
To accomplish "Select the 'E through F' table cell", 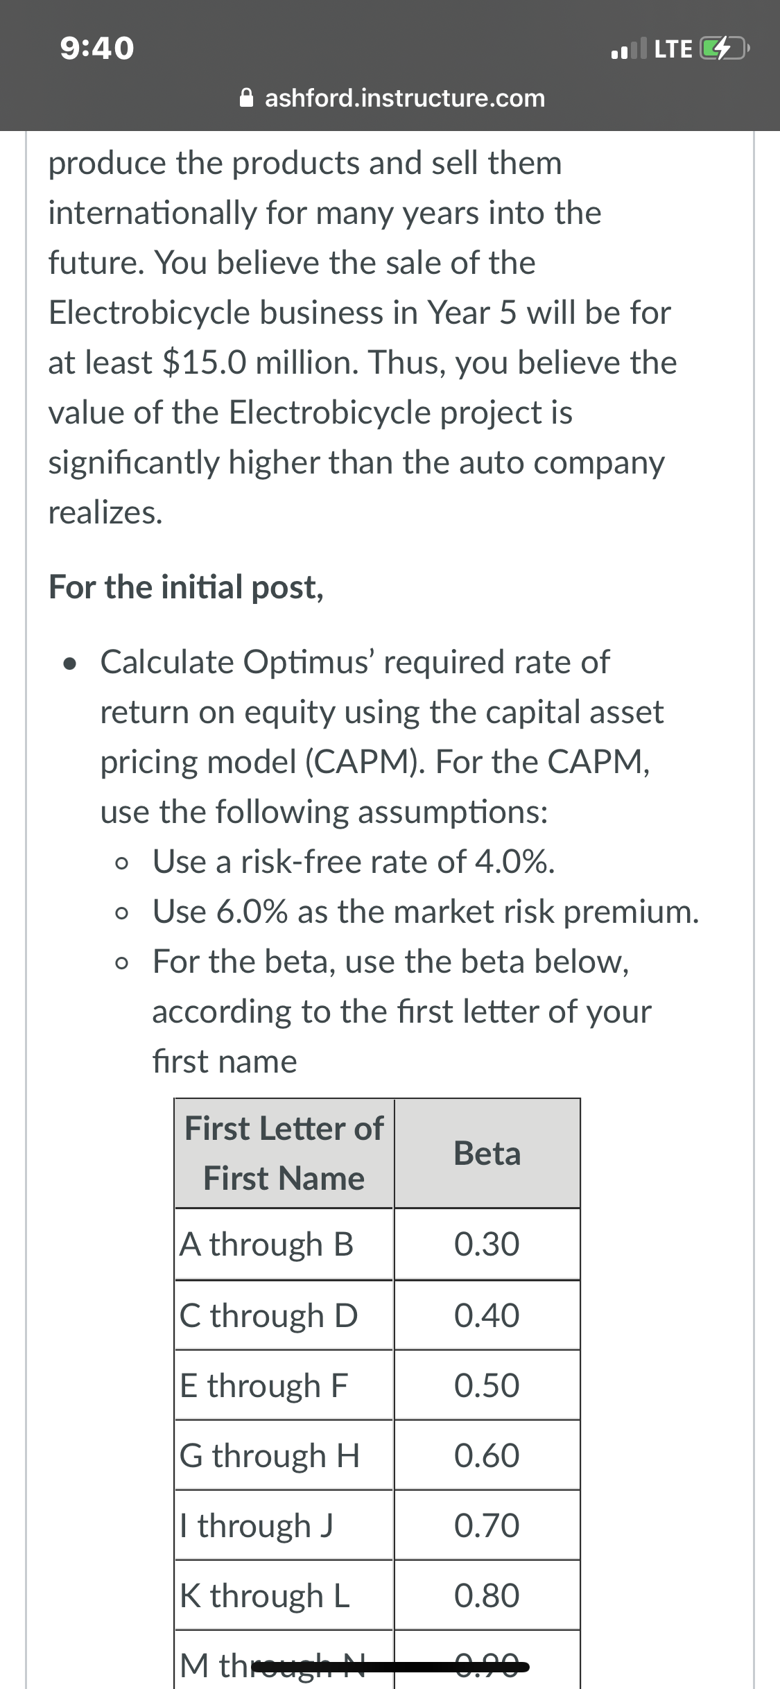I will click(284, 1385).
